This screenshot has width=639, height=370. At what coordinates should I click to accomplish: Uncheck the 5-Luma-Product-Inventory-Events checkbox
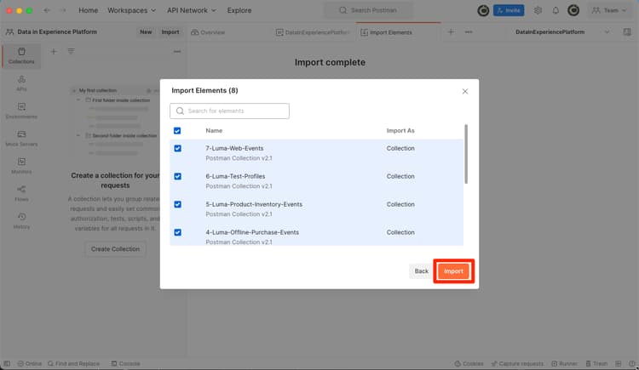click(x=178, y=204)
